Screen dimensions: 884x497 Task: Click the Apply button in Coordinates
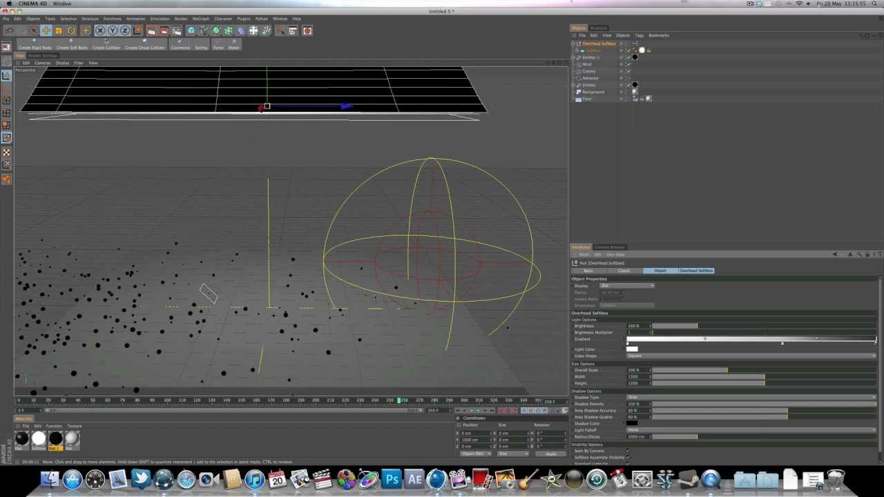coord(550,454)
